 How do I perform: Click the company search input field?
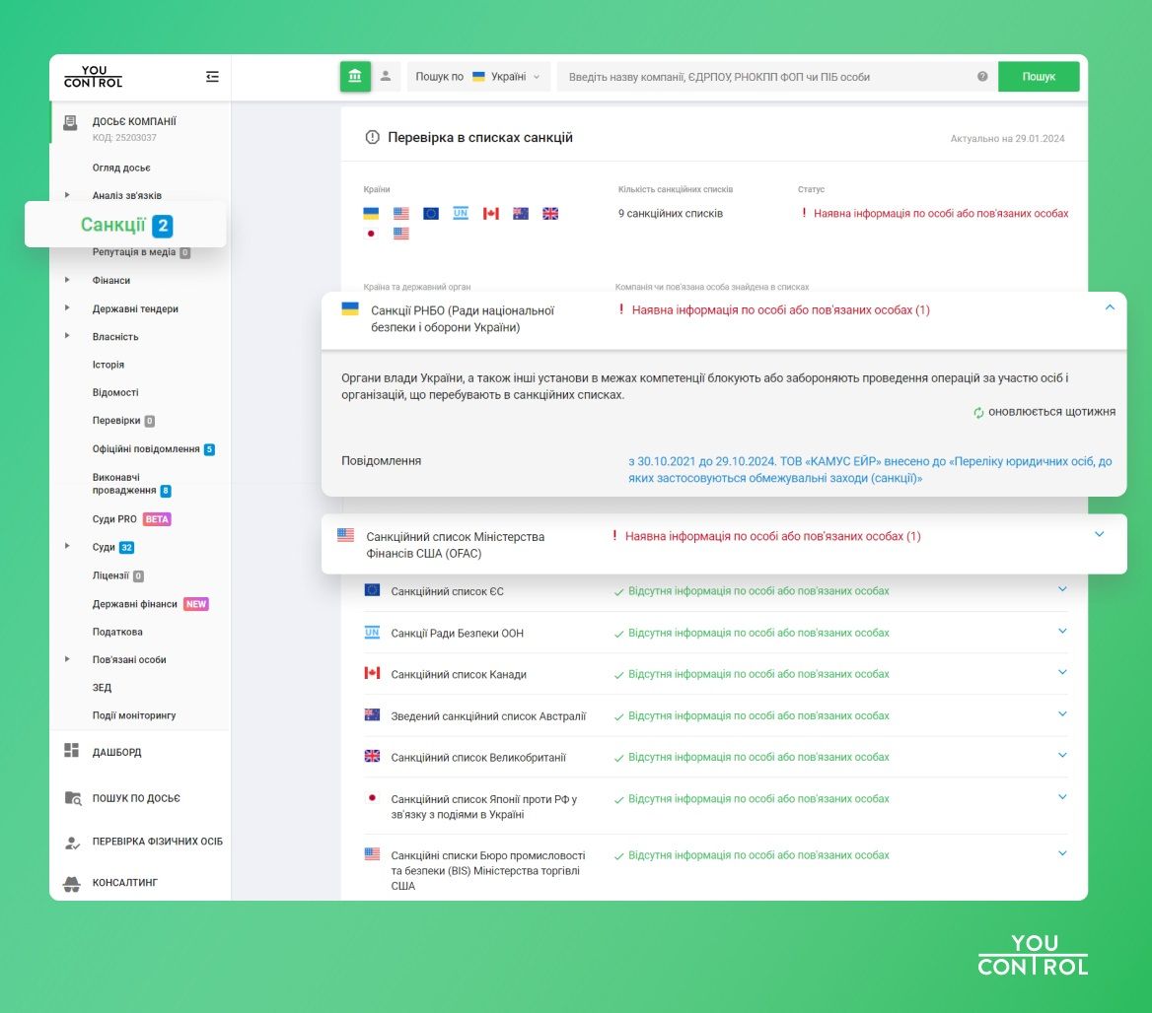click(764, 77)
